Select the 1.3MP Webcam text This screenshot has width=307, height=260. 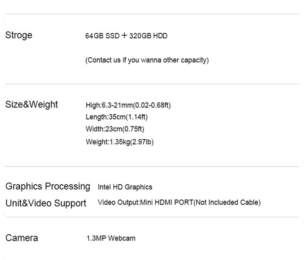point(111,238)
